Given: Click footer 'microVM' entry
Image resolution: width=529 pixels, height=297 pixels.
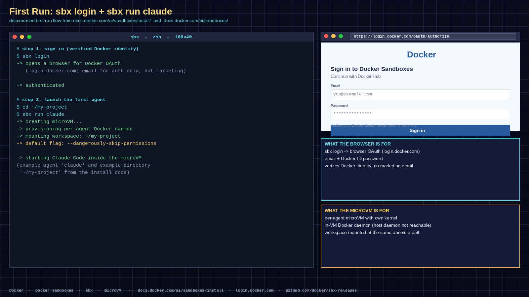Looking at the screenshot, I should coord(113,290).
